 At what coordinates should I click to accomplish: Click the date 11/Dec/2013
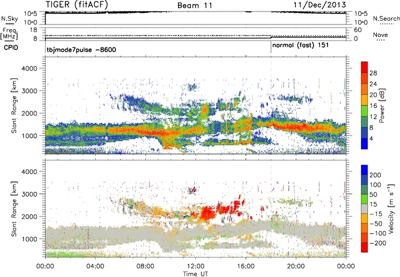click(x=319, y=5)
